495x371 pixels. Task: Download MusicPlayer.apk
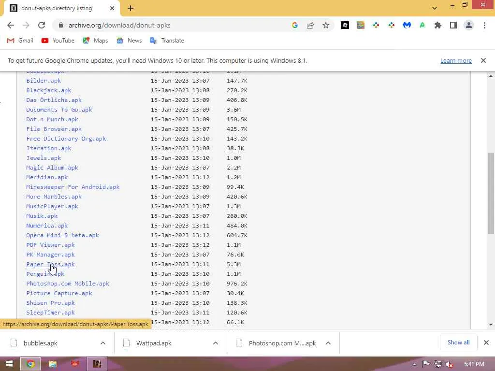52,206
